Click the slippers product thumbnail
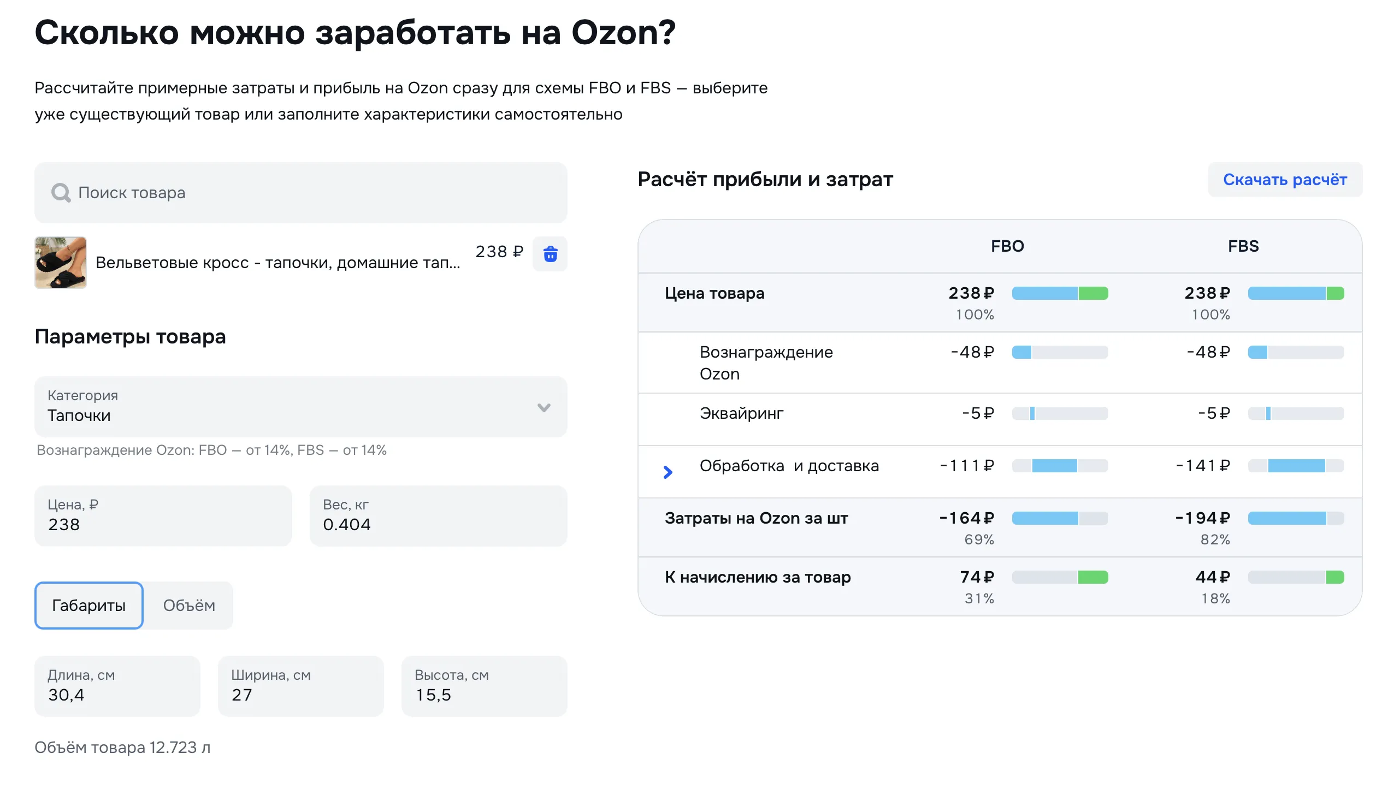The height and width of the screenshot is (789, 1394). 61,263
